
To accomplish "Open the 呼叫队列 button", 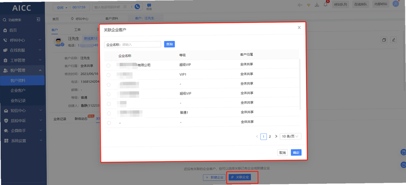I will click(x=341, y=5).
